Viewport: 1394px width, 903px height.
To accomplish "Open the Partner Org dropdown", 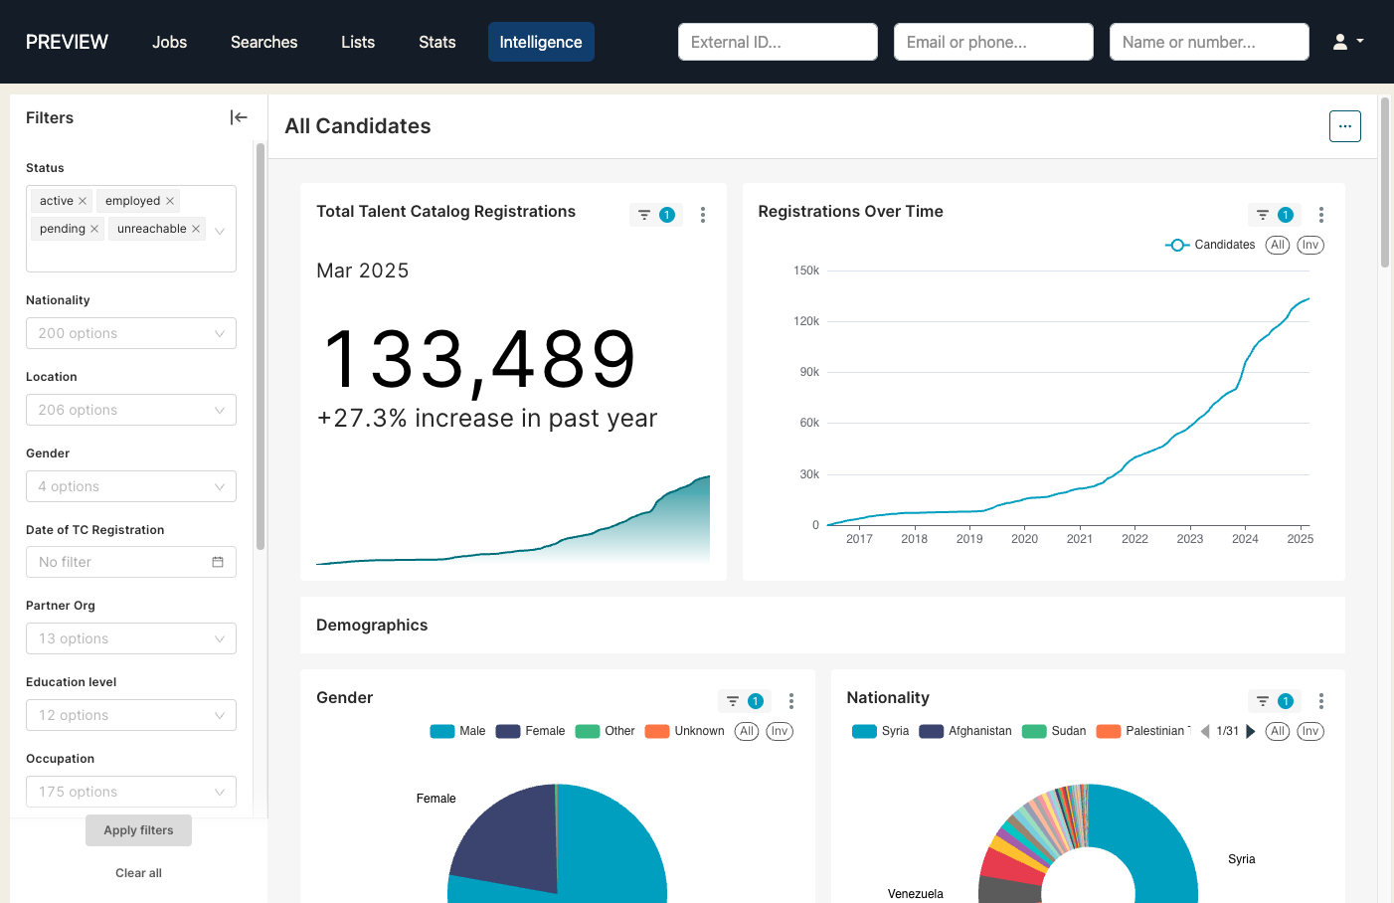I will coord(131,638).
